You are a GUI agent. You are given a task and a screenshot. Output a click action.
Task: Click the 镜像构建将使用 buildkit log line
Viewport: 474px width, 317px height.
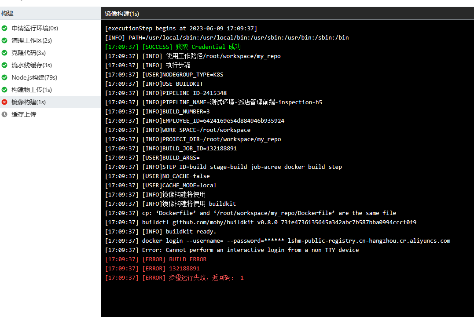click(x=170, y=204)
